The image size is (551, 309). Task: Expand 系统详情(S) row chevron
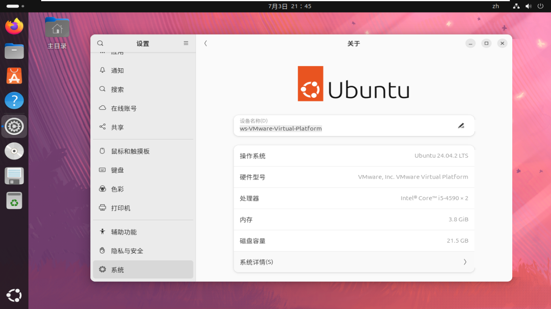tap(465, 262)
